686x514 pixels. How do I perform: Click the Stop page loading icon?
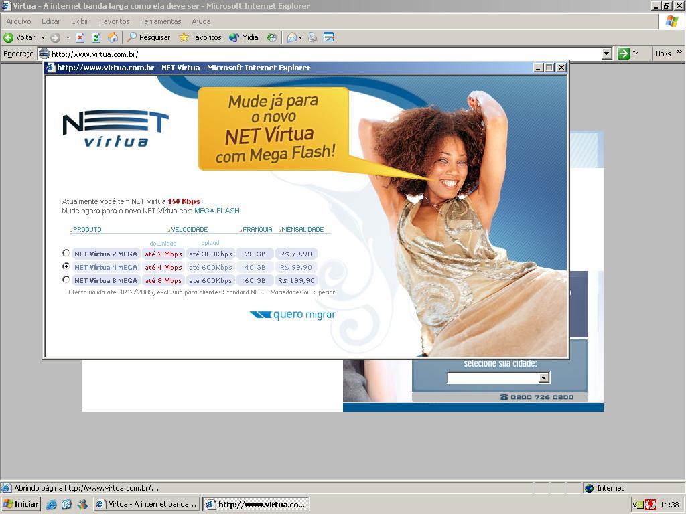pos(80,37)
